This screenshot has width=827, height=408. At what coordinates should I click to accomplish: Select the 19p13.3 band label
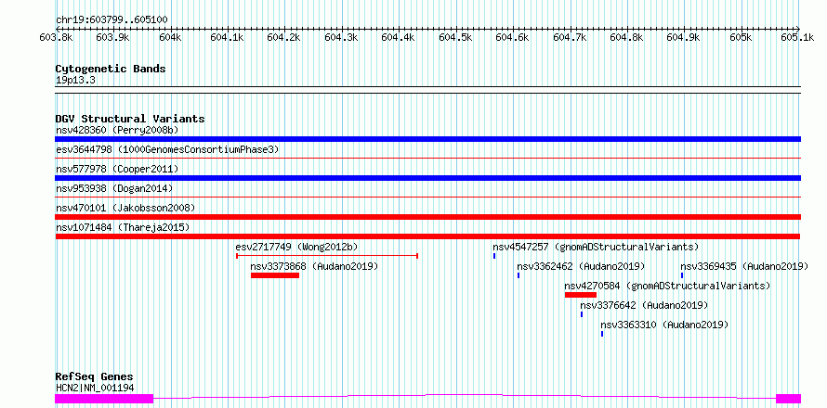coord(75,81)
